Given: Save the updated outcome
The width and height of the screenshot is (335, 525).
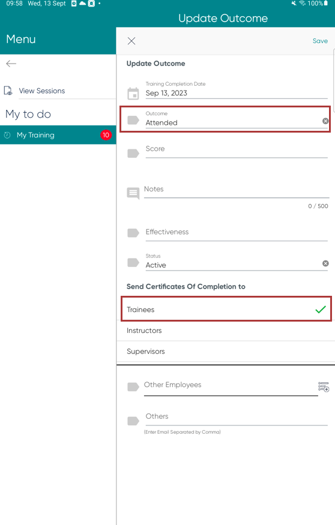Looking at the screenshot, I should pyautogui.click(x=320, y=41).
